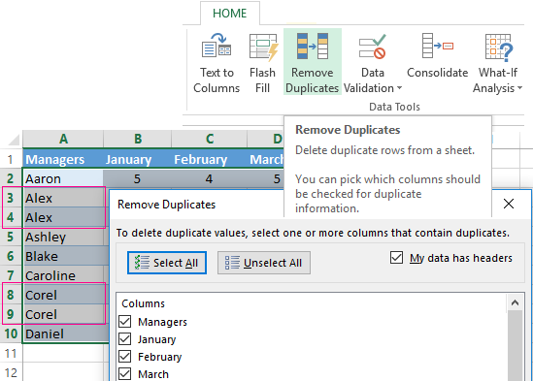533x381 pixels.
Task: Toggle My data has headers checkbox
Action: tap(396, 258)
